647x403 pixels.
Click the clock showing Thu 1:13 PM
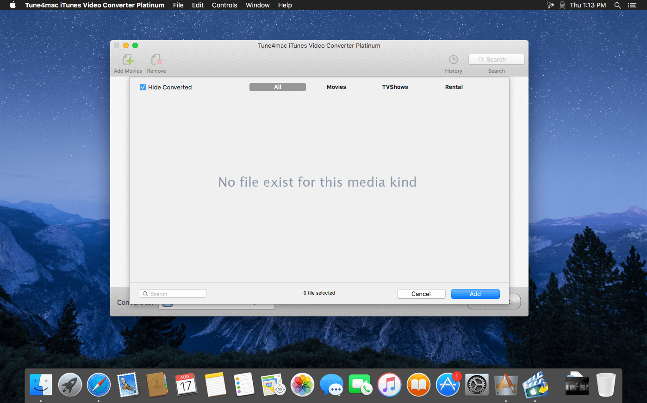point(588,5)
